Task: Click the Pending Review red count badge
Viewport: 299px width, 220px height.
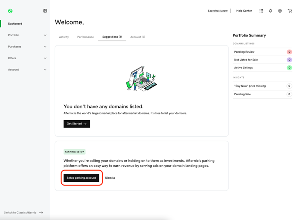Action: click(289, 52)
